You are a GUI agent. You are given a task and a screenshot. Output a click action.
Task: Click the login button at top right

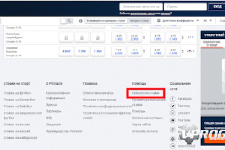point(217,7)
